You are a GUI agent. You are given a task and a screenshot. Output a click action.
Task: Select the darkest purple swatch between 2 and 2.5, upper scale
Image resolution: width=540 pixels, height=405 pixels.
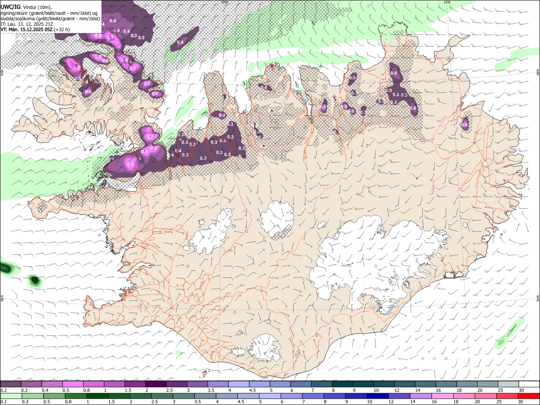point(156,384)
